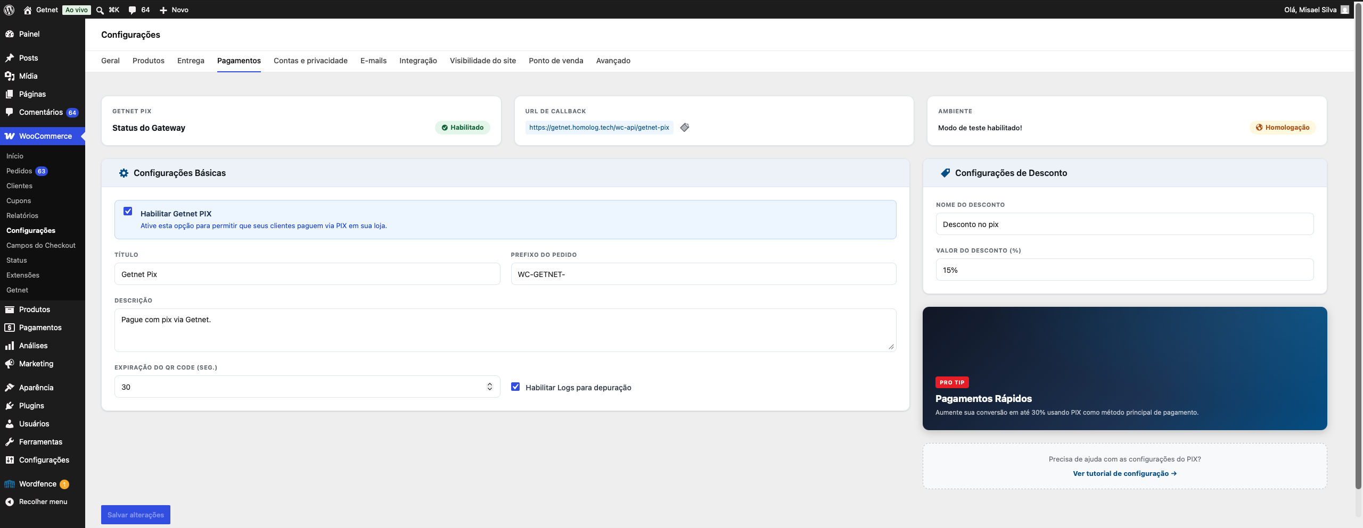Open Ver tutorial de configuração link
This screenshot has width=1363, height=528.
coord(1124,473)
